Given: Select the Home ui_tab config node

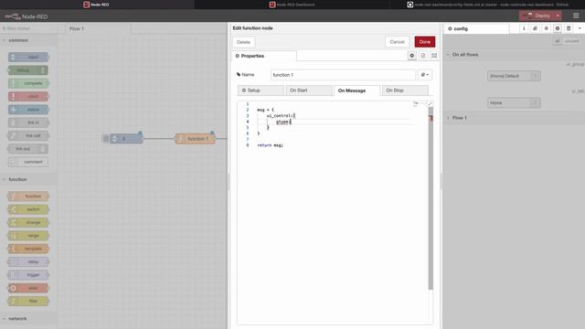Looking at the screenshot, I should (x=514, y=102).
